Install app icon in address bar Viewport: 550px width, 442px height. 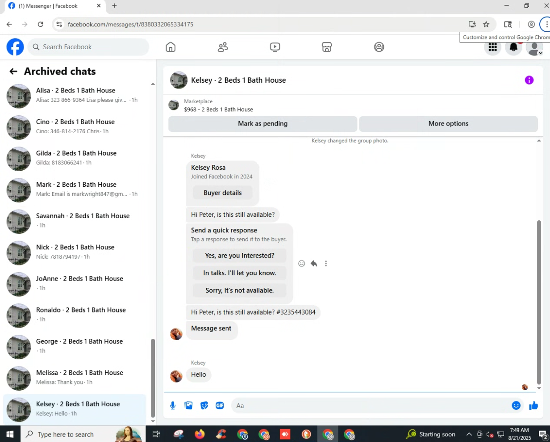472,25
